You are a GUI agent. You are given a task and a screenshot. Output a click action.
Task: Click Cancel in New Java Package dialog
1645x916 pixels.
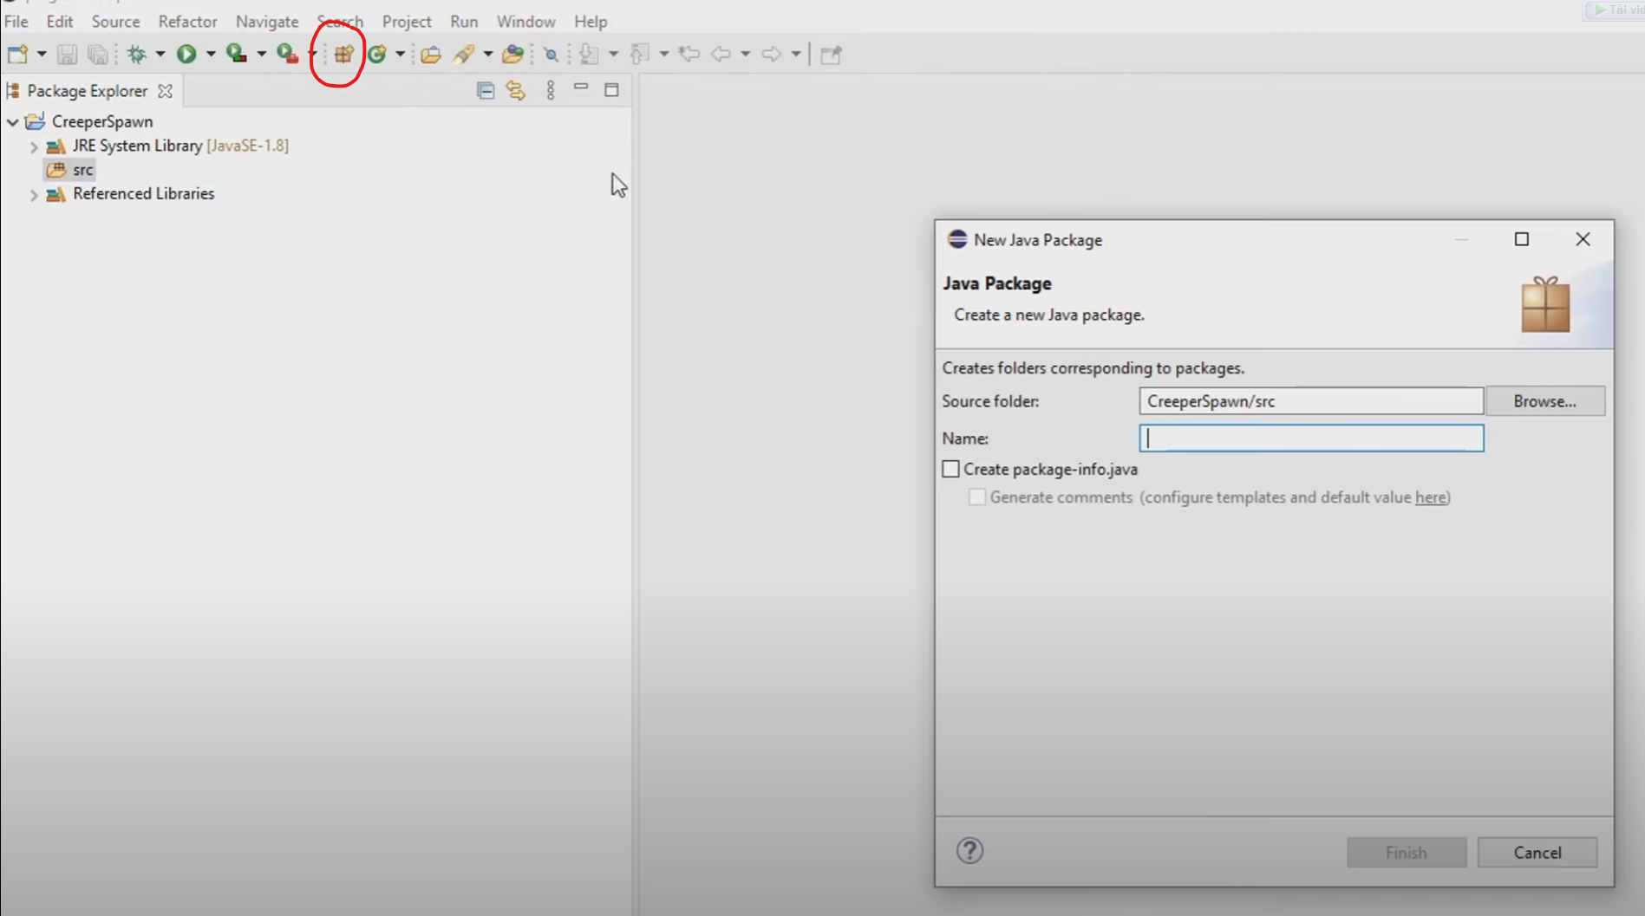coord(1537,852)
